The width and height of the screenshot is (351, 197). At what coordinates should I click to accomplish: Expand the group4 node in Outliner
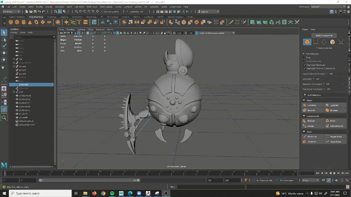click(14, 66)
